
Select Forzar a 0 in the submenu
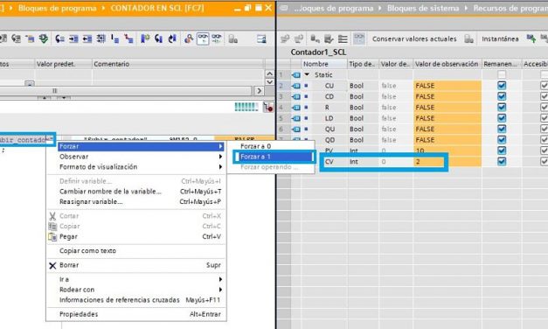click(271, 146)
